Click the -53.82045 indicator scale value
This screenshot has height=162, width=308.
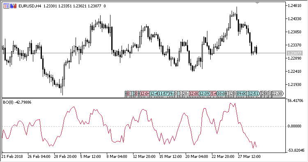coord(296,150)
